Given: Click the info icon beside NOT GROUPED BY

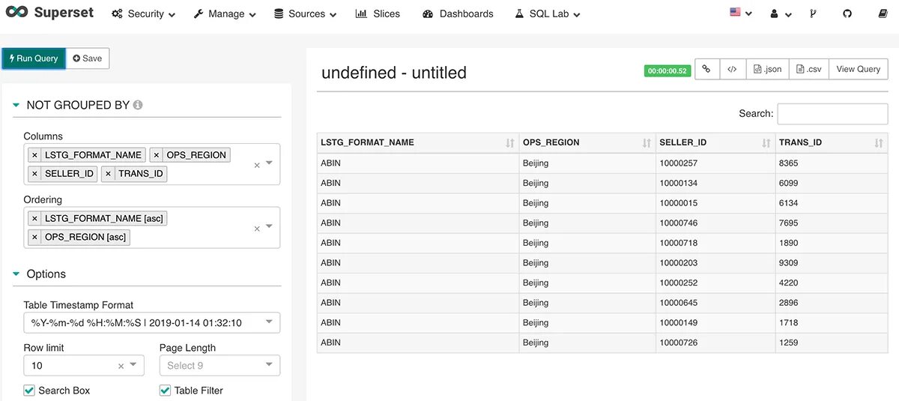Looking at the screenshot, I should click(138, 105).
